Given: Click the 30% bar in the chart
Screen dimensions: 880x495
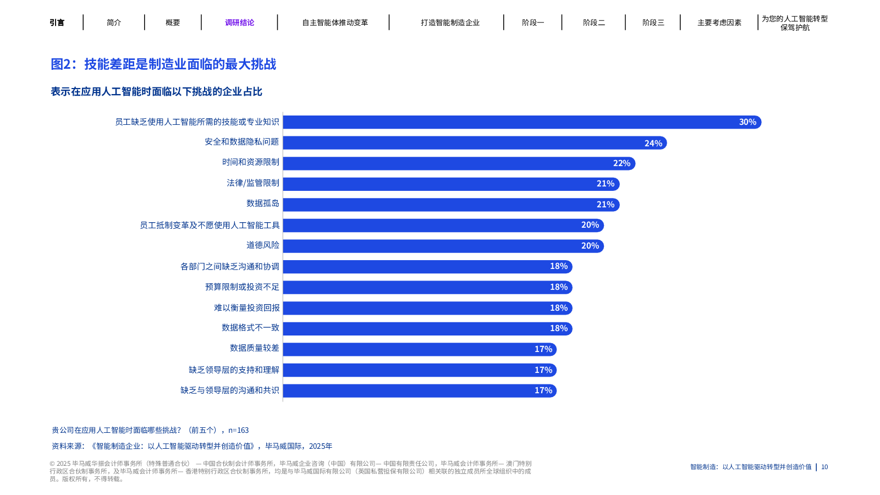Looking at the screenshot, I should point(521,122).
